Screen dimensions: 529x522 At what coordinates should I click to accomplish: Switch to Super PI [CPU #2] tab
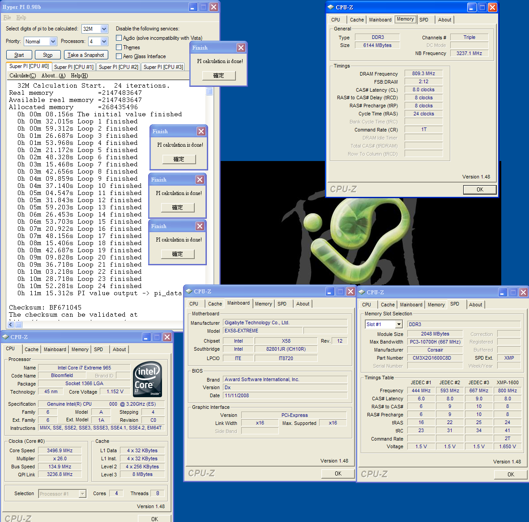[x=118, y=67]
